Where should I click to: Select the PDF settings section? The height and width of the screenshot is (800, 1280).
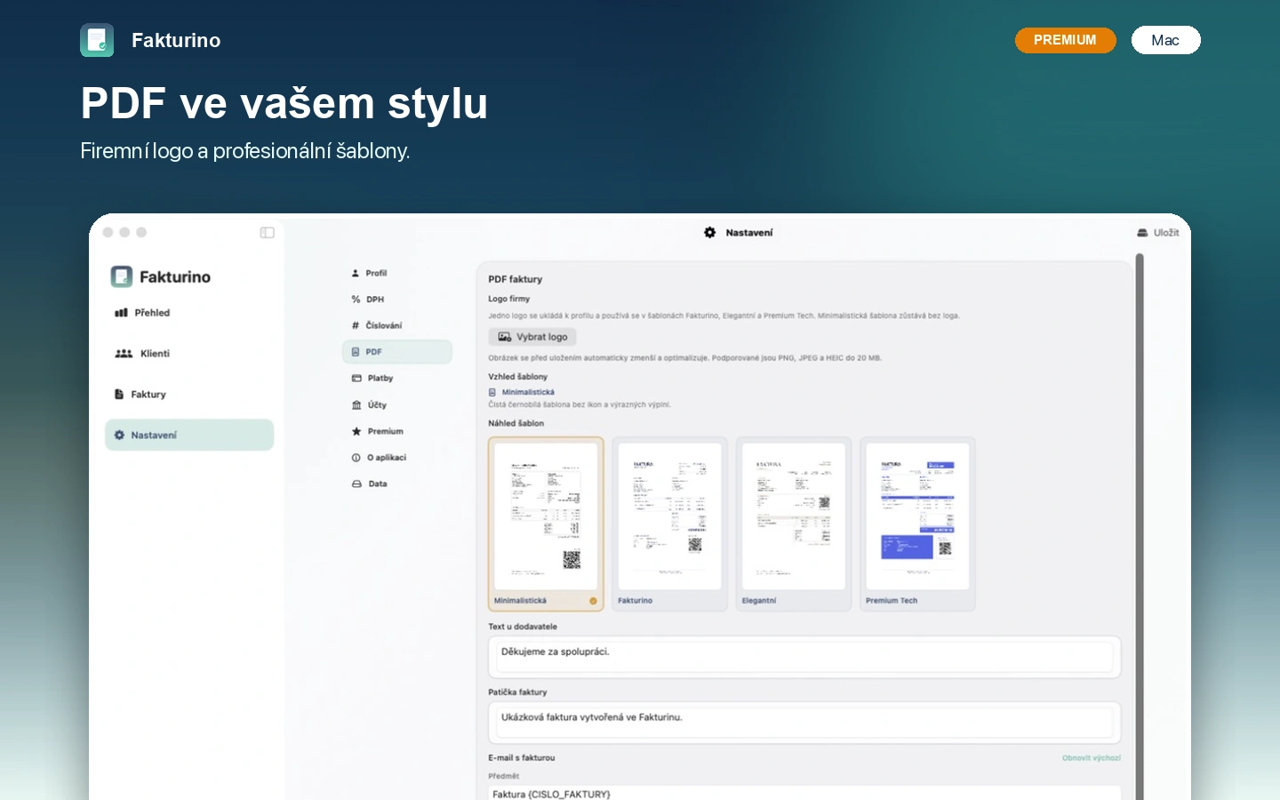[x=397, y=352]
